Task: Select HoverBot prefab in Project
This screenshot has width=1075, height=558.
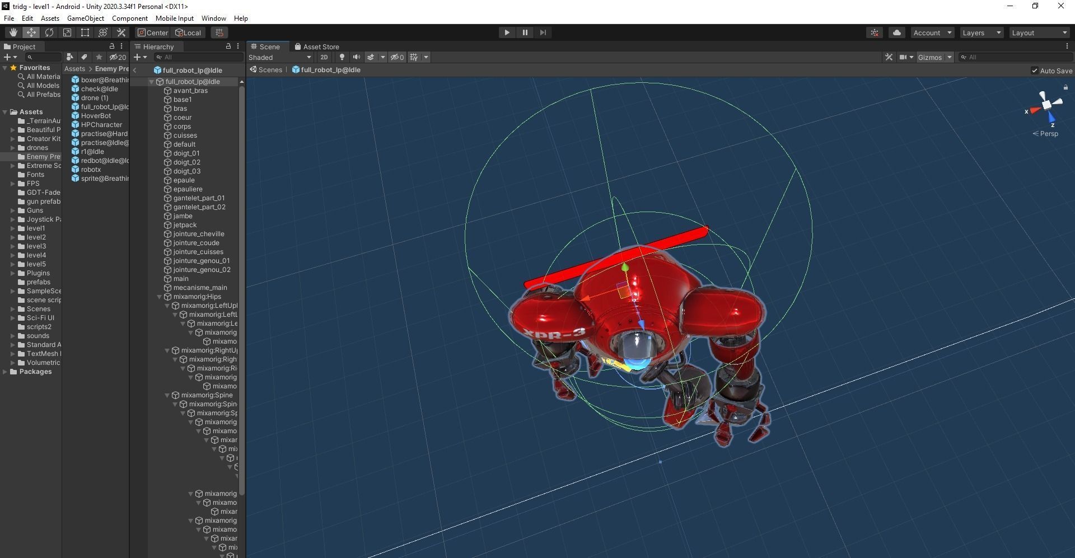Action: [x=96, y=116]
